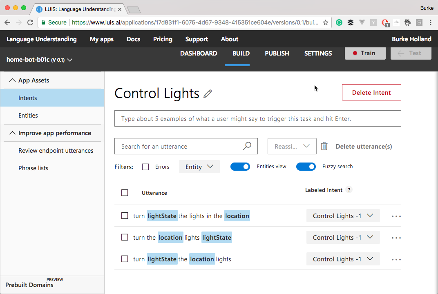
Task: Open the three-dot menu for first utterance
Action: [x=396, y=216]
